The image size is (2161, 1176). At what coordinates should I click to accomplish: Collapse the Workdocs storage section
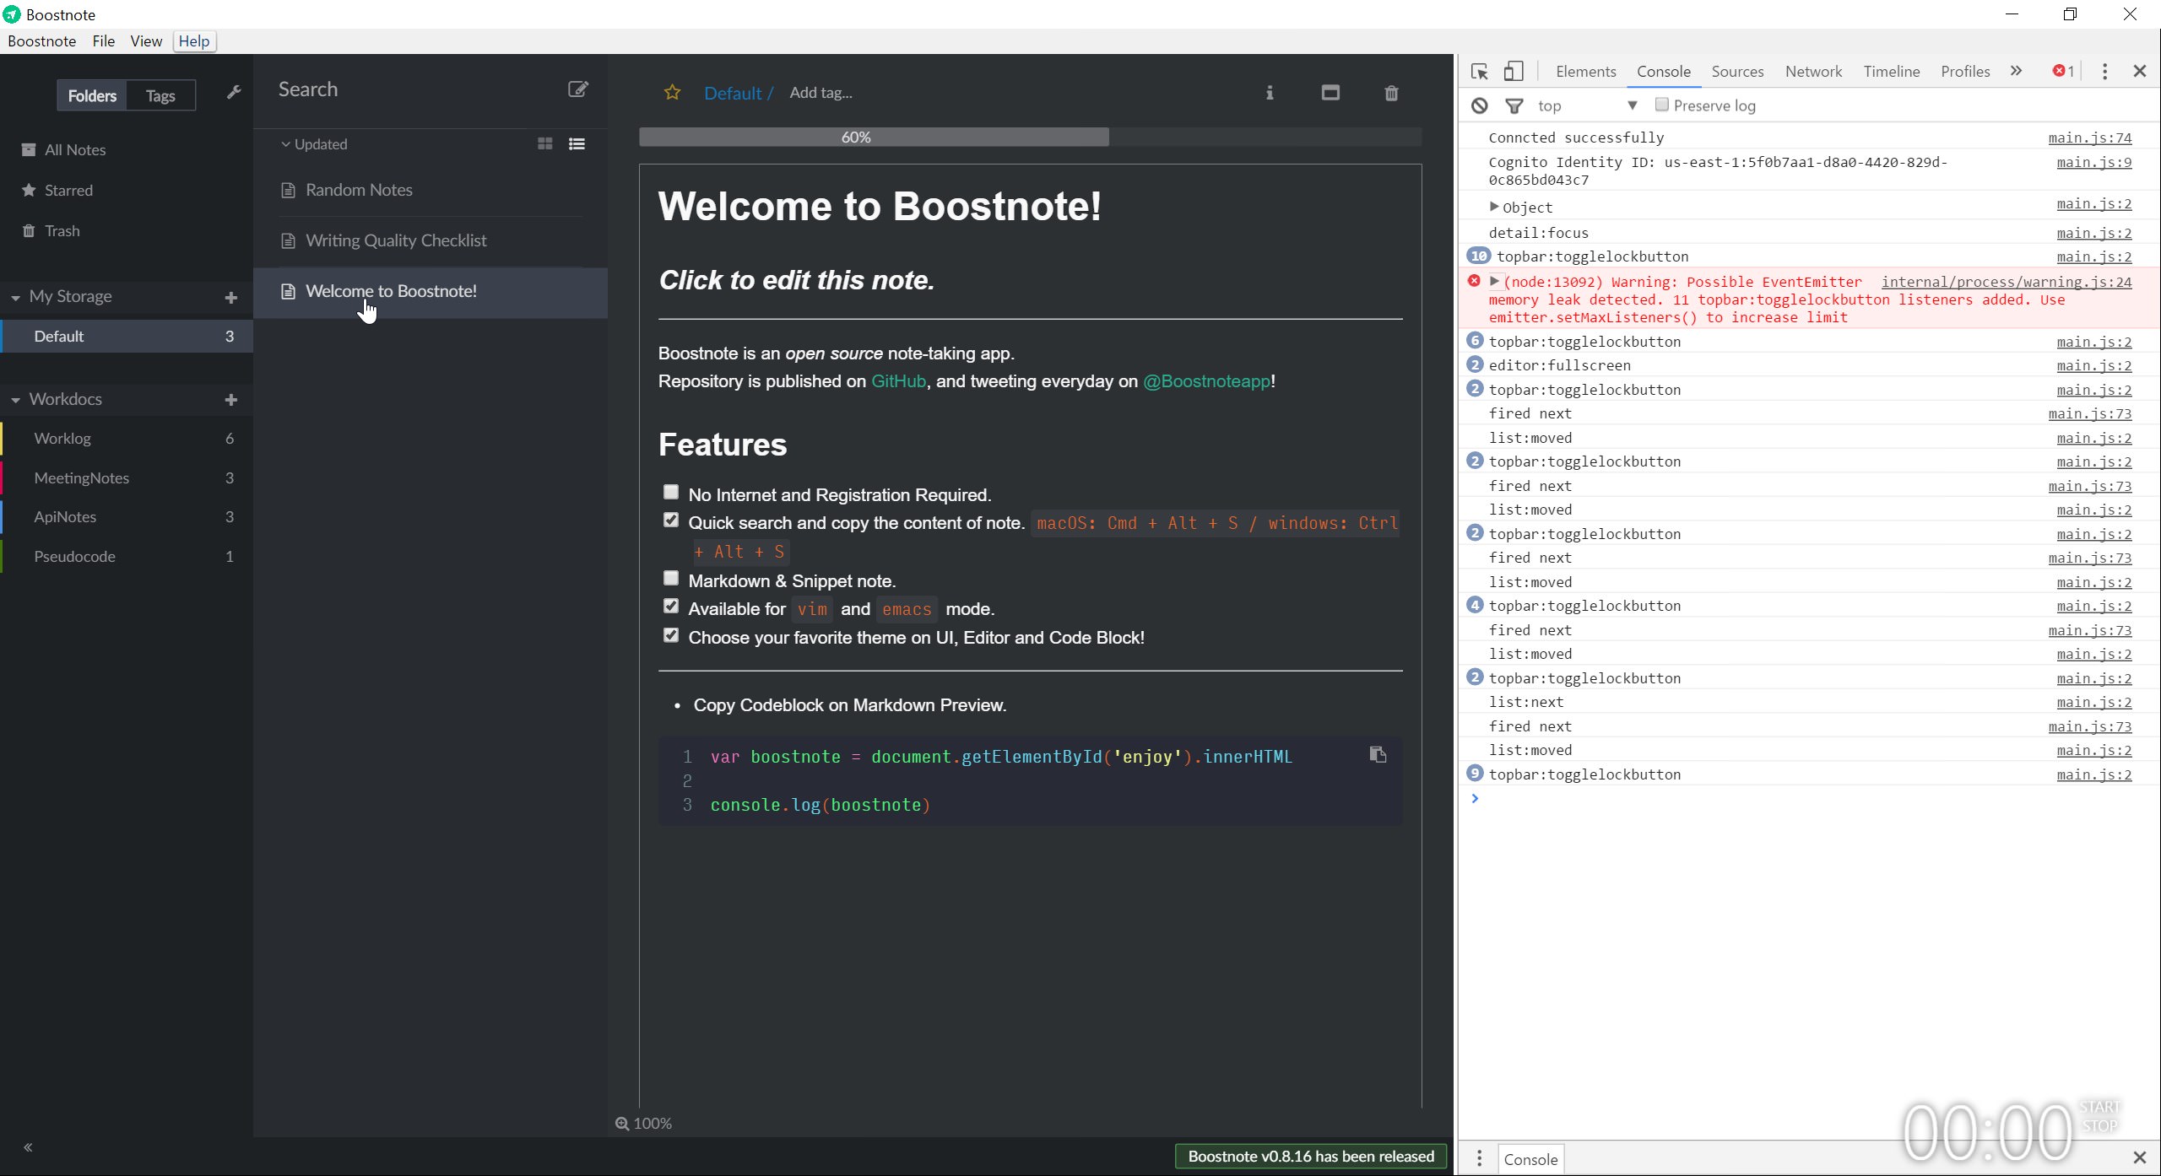pyautogui.click(x=15, y=400)
